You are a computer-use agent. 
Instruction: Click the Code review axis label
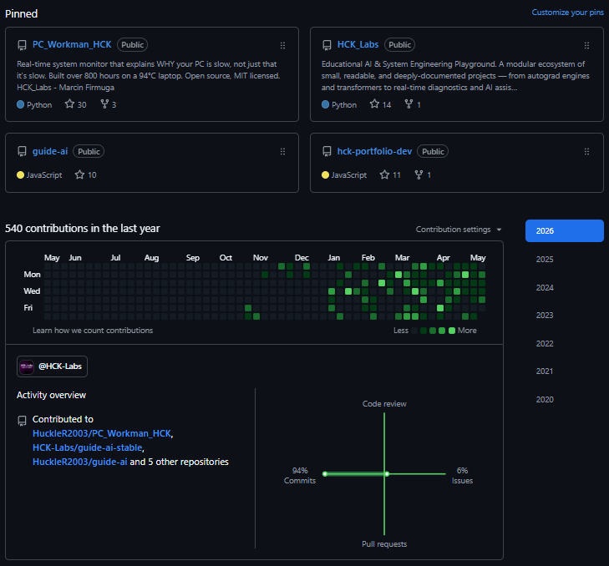[384, 404]
